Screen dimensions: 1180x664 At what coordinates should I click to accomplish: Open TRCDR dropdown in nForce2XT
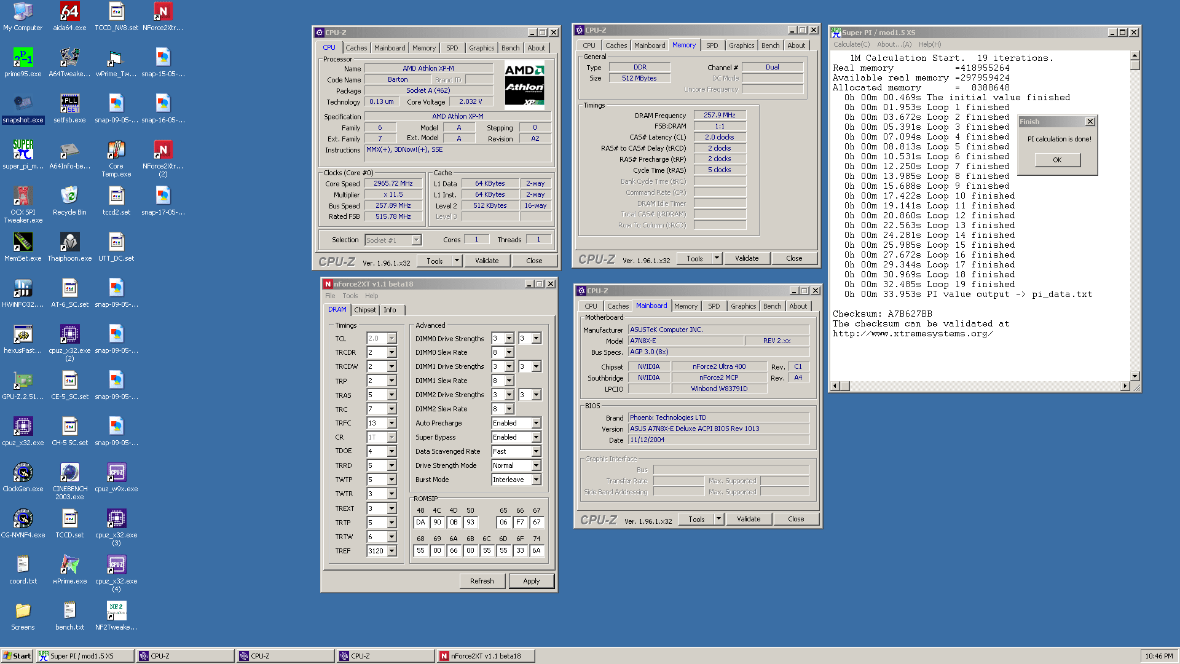pyautogui.click(x=391, y=352)
